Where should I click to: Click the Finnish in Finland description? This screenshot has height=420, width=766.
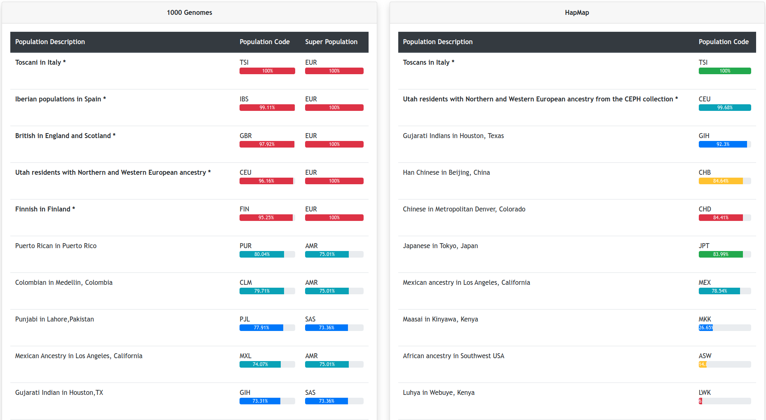point(45,209)
